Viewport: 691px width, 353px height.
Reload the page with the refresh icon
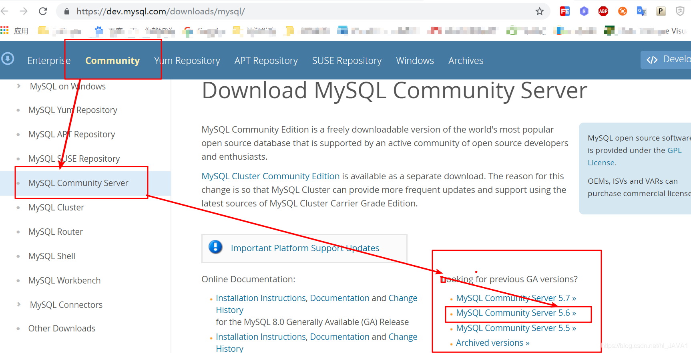pyautogui.click(x=43, y=11)
